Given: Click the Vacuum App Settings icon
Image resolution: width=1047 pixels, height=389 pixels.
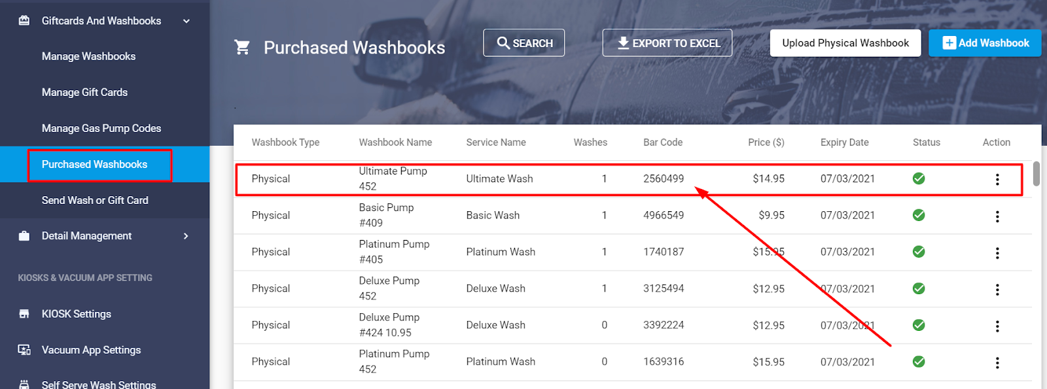Looking at the screenshot, I should 24,350.
